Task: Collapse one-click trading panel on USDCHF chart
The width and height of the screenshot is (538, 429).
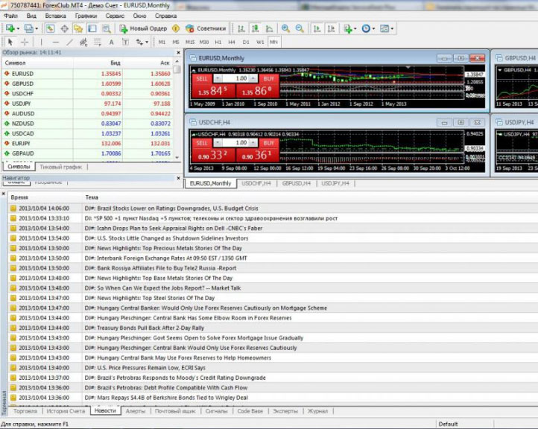Action: 194,134
